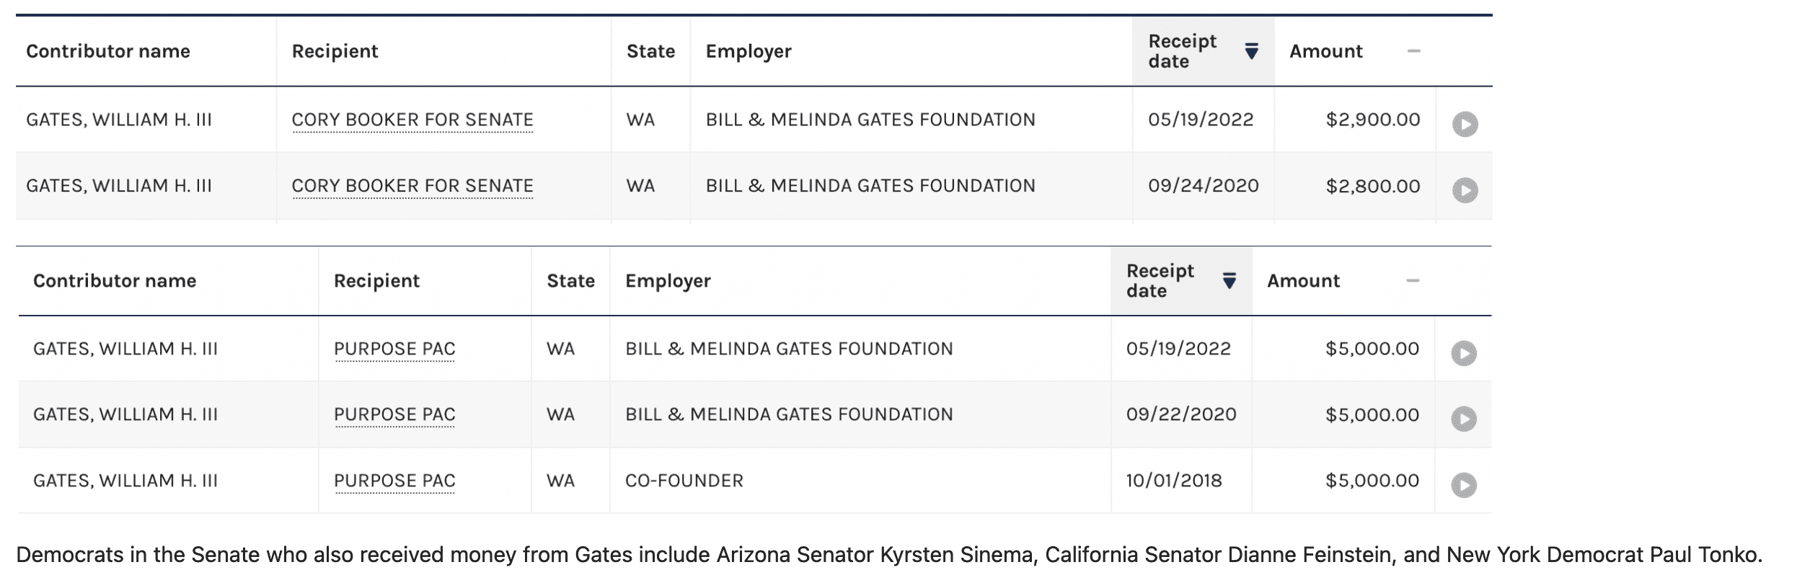Open Purpose PAC link in 05/19/2022 row
The image size is (1797, 588).
pyautogui.click(x=394, y=349)
